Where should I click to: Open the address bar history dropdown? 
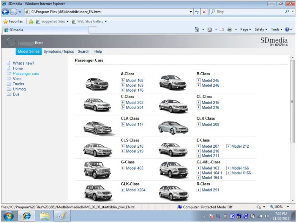pos(191,12)
